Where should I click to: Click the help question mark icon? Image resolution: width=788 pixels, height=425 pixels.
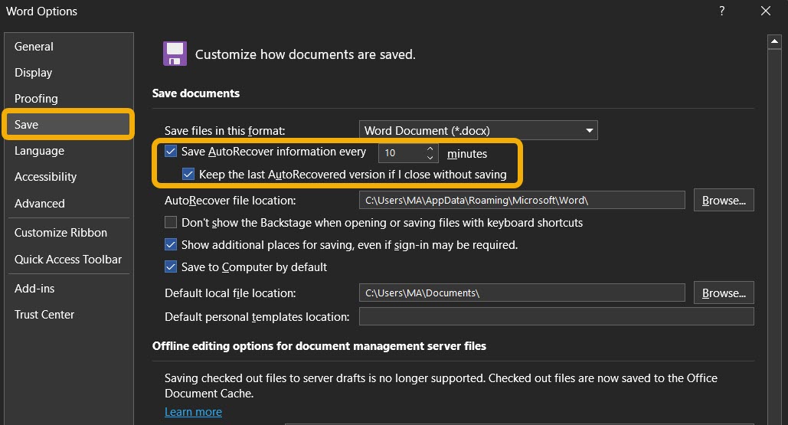(721, 11)
